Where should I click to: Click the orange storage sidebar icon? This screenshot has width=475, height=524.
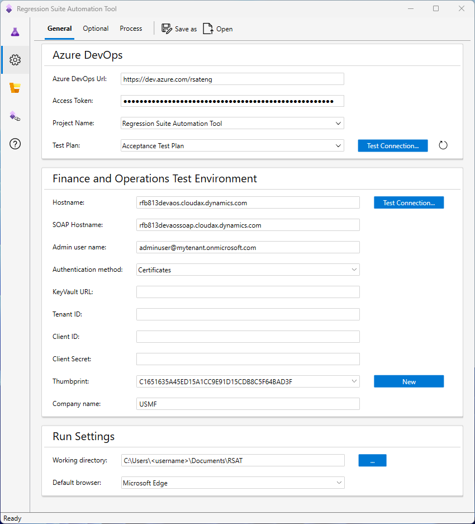coord(15,88)
